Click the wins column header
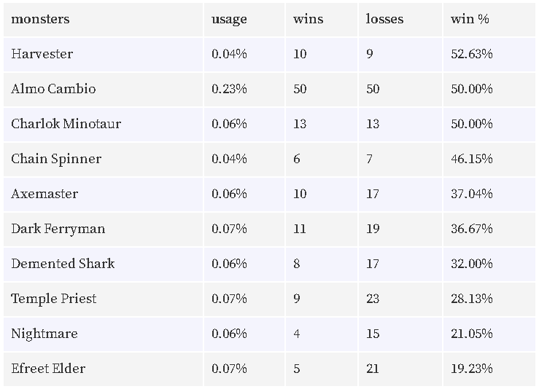This screenshot has height=389, width=539. 308,19
